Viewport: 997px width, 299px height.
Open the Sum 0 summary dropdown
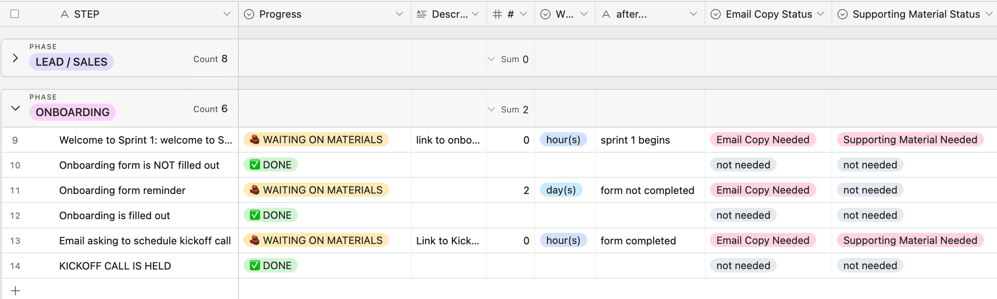pyautogui.click(x=491, y=59)
